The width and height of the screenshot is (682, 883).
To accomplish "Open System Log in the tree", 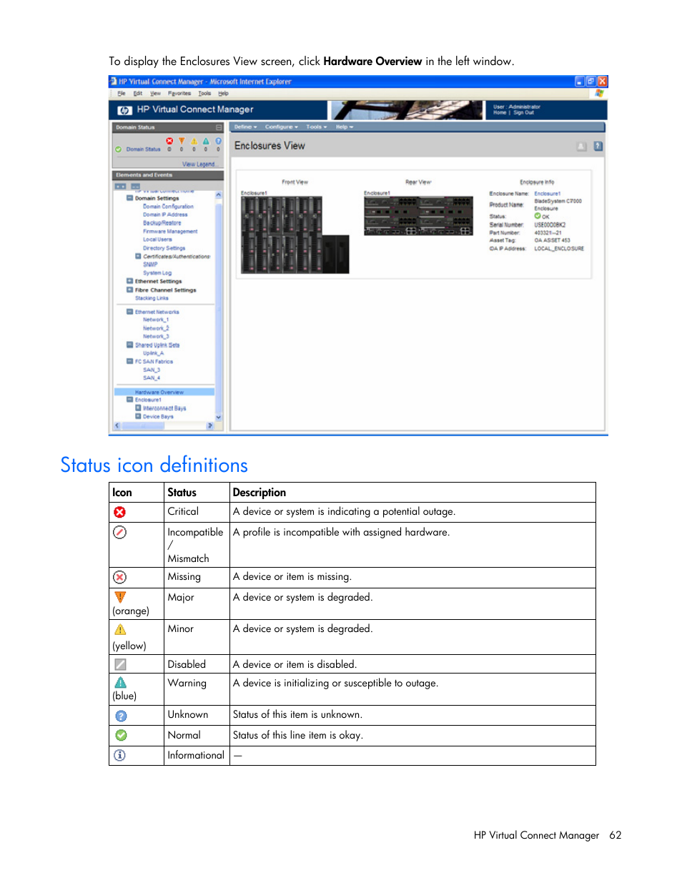I will pos(157,273).
